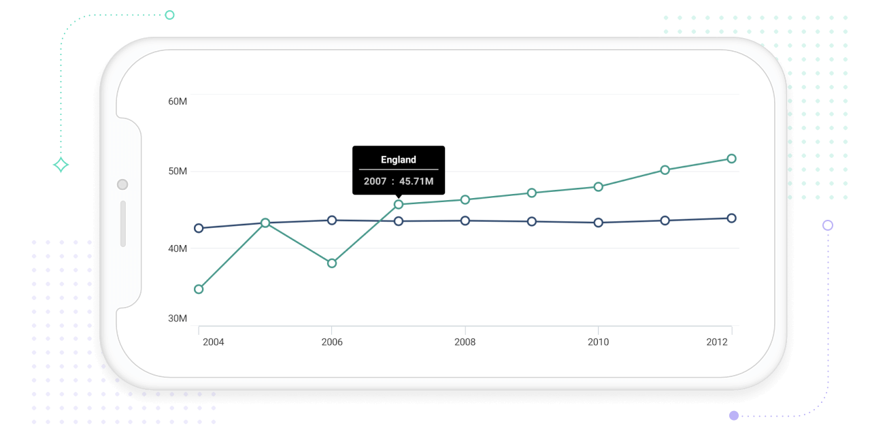
Task: Click the dark blue 2008 data point
Action: [x=465, y=220]
